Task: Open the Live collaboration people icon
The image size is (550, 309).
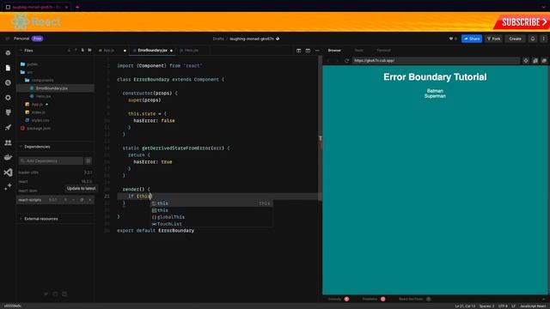Action: (x=8, y=142)
